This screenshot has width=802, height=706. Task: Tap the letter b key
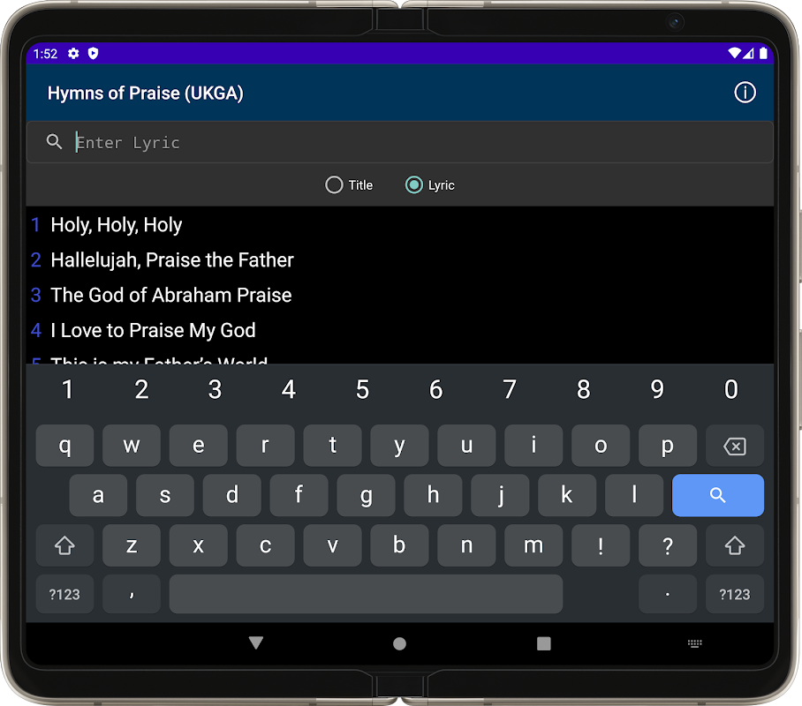(x=399, y=545)
